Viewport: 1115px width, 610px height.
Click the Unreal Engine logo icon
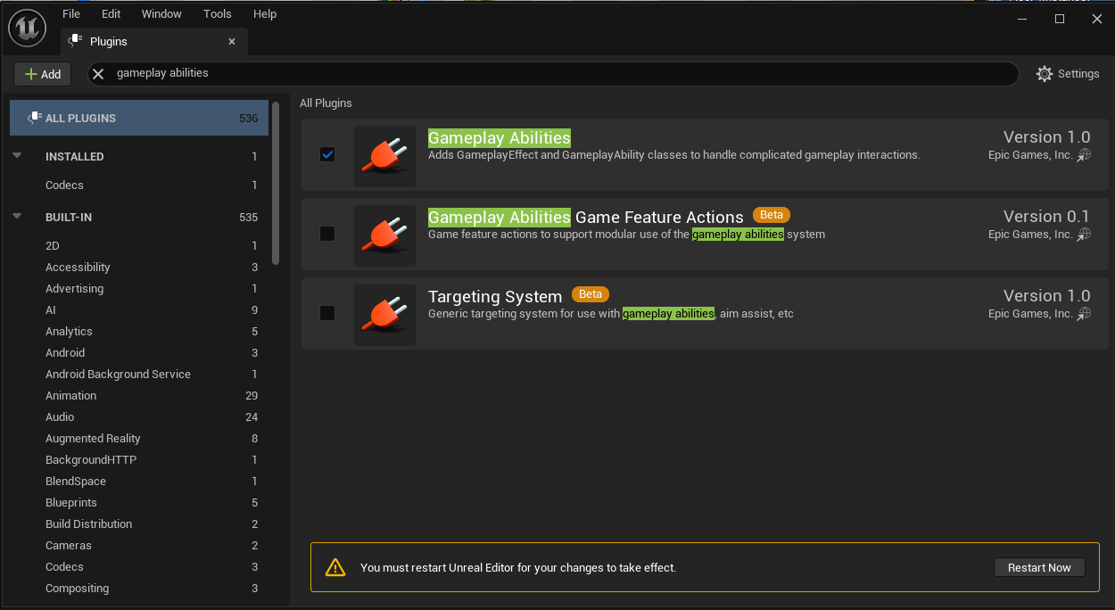click(x=28, y=29)
